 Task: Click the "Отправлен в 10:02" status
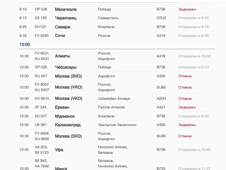coord(194,56)
